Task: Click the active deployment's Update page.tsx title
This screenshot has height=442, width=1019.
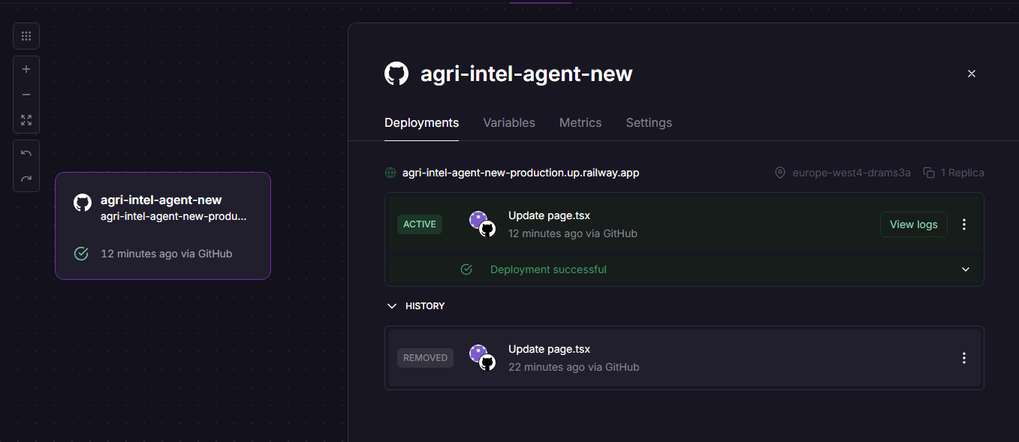Action: click(549, 215)
